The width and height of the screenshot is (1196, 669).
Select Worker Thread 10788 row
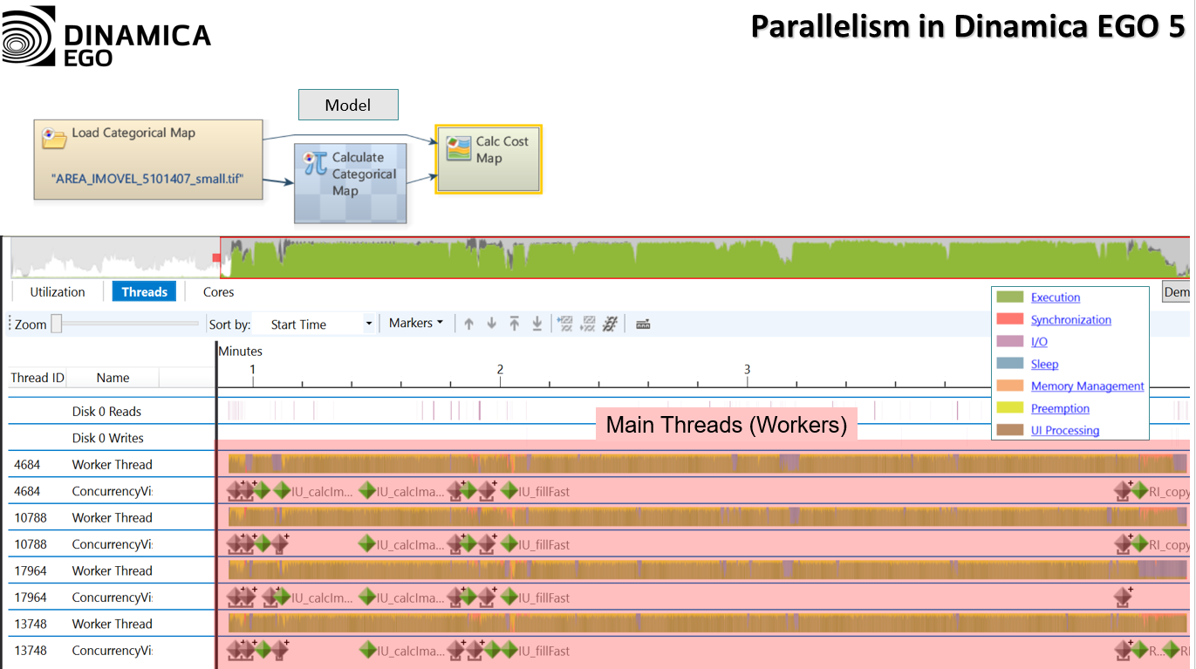[x=112, y=517]
